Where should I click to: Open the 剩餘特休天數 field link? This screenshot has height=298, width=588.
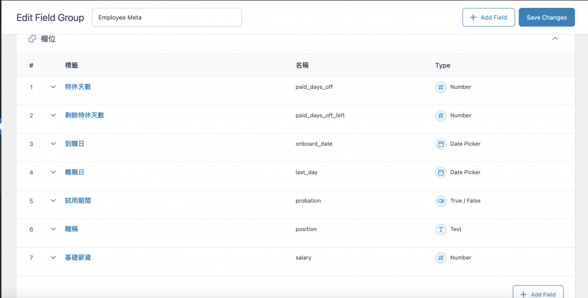84,115
